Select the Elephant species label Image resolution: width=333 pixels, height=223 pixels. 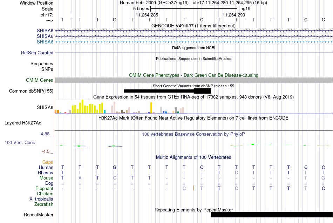click(x=44, y=188)
